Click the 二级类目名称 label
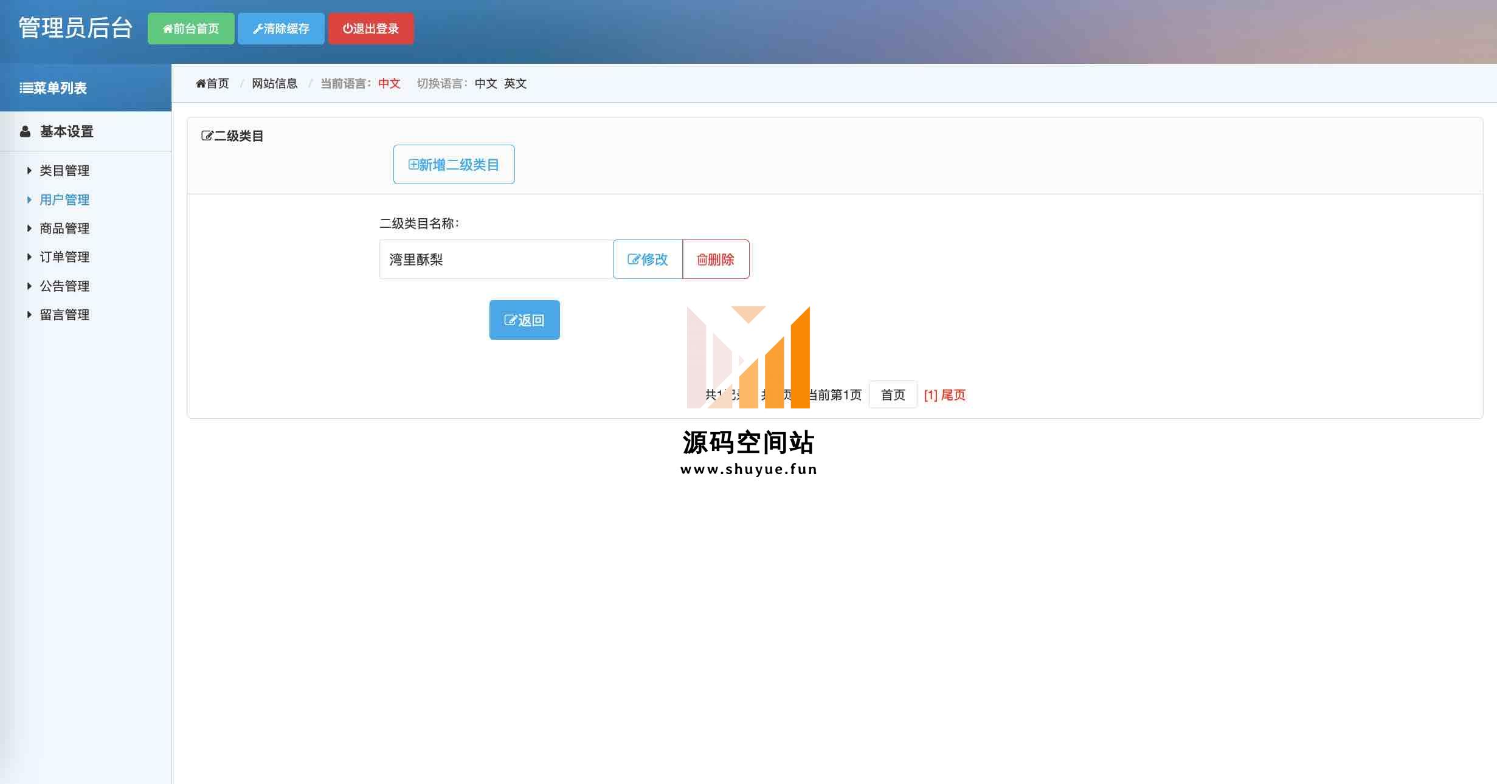This screenshot has width=1497, height=784. click(419, 223)
